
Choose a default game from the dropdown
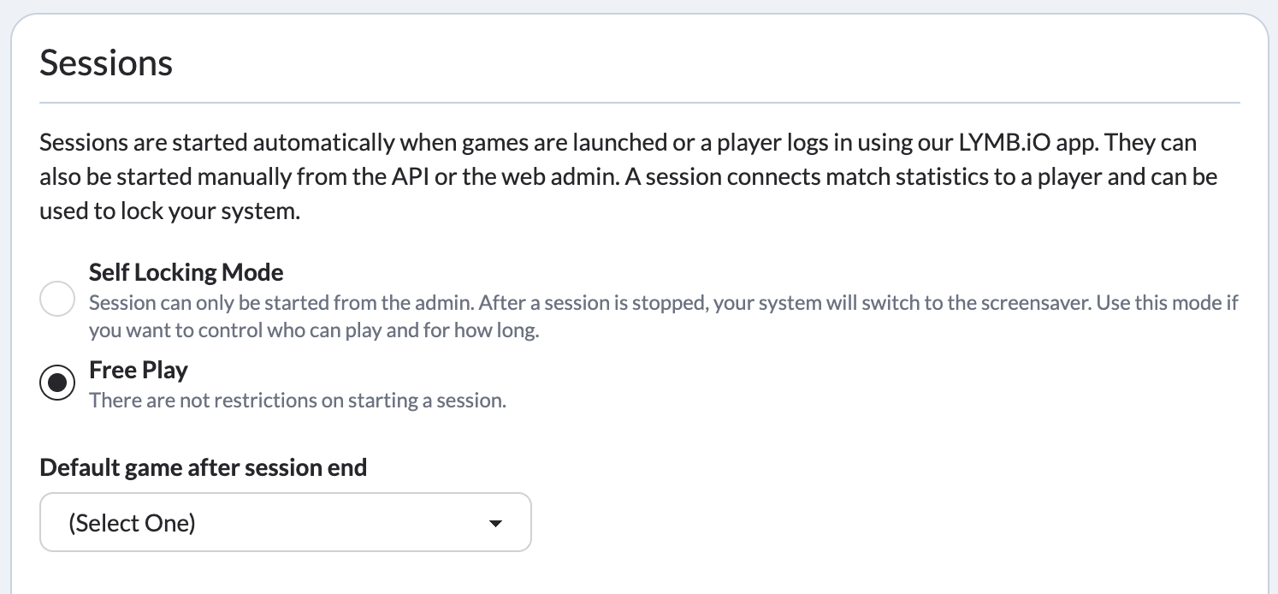(285, 522)
